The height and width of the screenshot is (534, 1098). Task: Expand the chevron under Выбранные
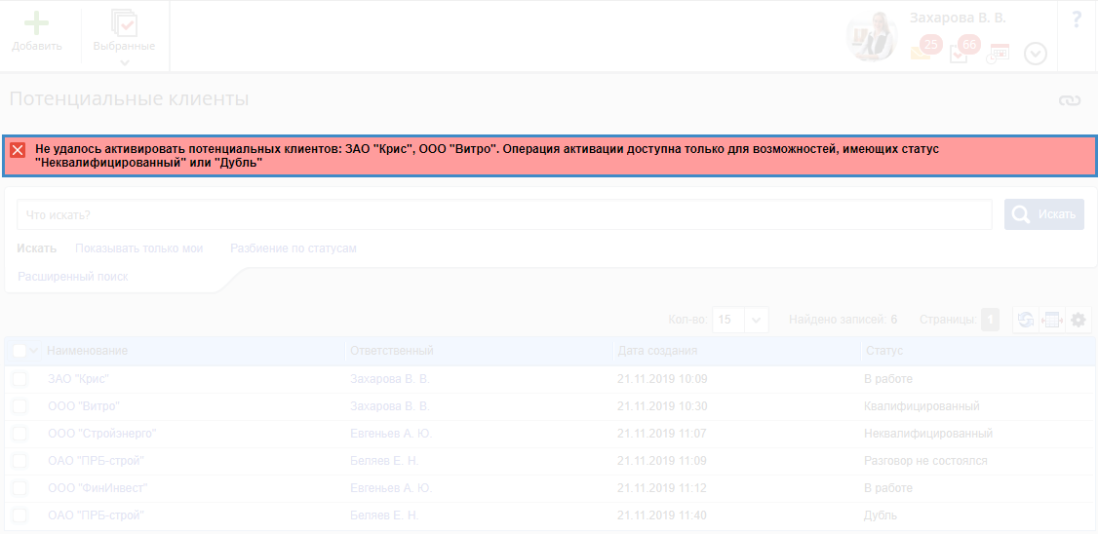pos(125,62)
